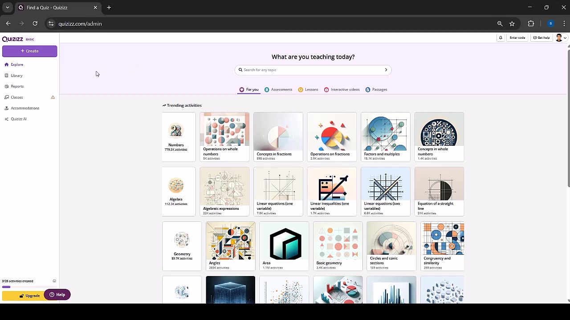Open the Angles topic card
Screen dimensions: 570x320
tap(231, 246)
